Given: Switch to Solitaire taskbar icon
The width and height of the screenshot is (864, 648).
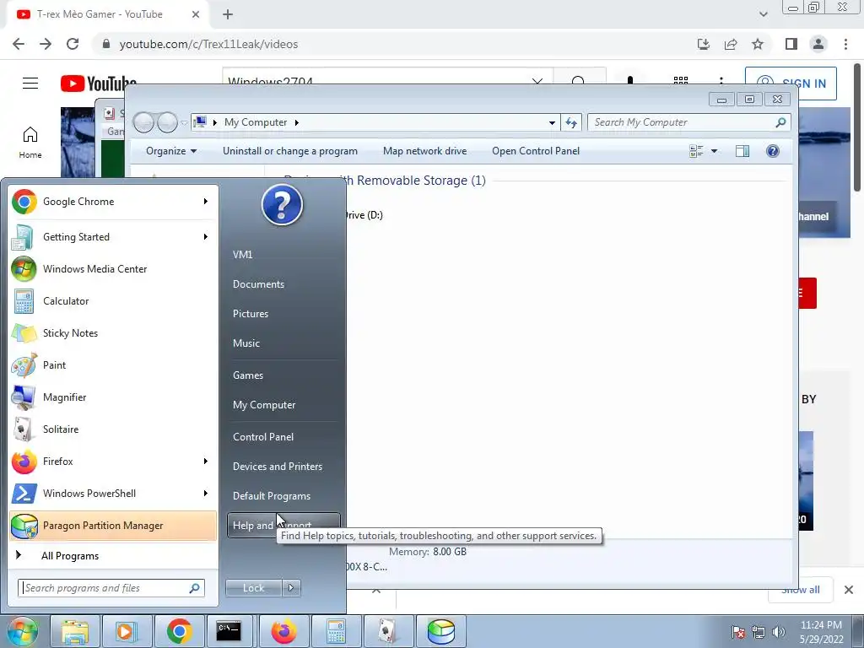Looking at the screenshot, I should (388, 631).
